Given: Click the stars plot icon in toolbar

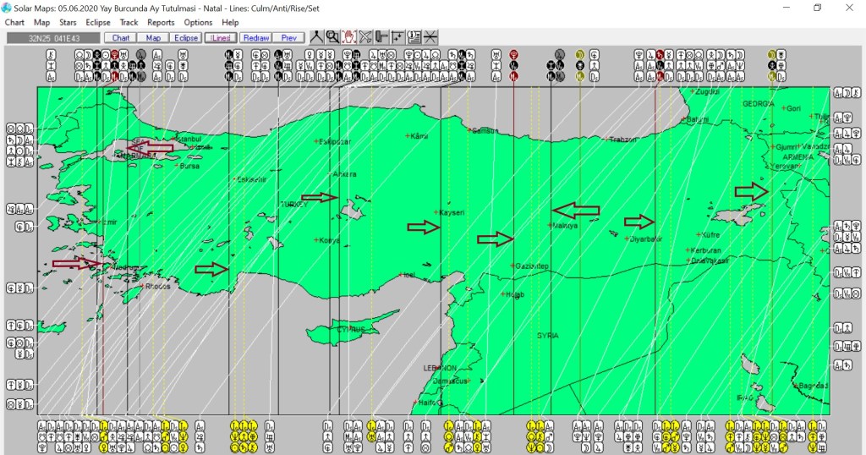Looking at the screenshot, I should (397, 37).
